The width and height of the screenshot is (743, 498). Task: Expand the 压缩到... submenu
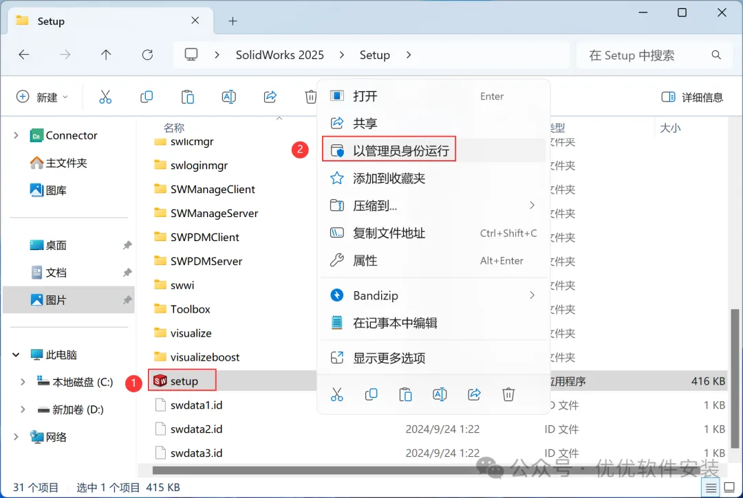(x=532, y=205)
